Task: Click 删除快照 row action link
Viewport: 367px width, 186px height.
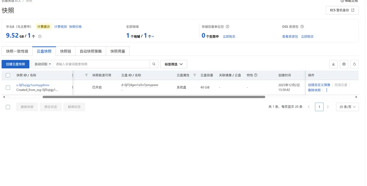Action: coord(314,90)
